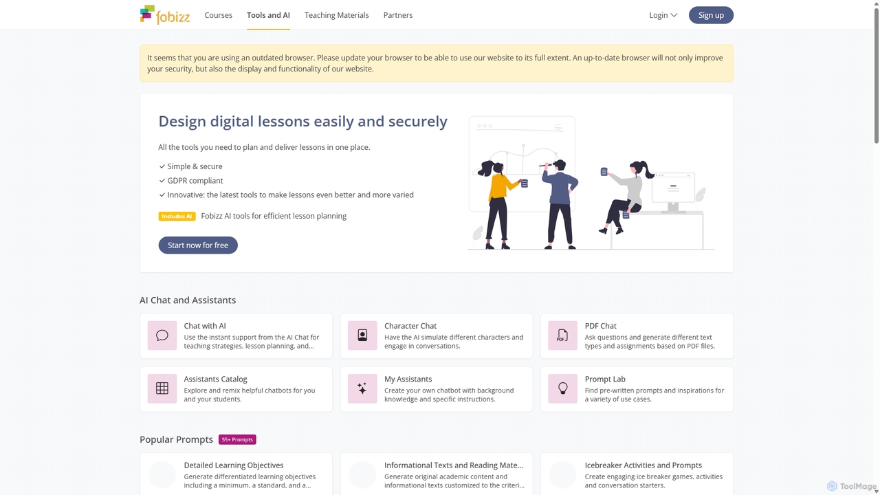Viewport: 880px width, 495px height.
Task: Click the Informational Texts prompt round icon
Action: (x=362, y=474)
